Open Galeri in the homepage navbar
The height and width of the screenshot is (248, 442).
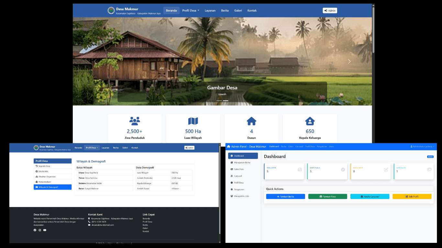[238, 11]
